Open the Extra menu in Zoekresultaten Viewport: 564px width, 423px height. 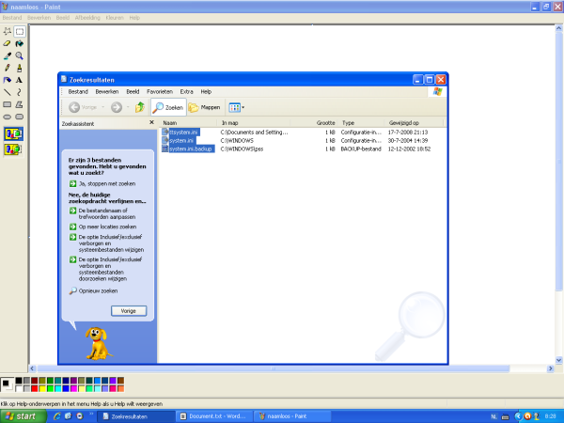187,92
